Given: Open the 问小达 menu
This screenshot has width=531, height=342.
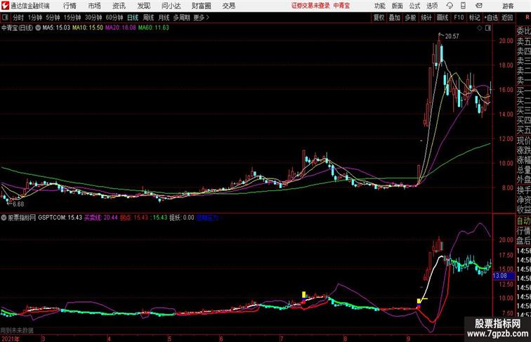Looking at the screenshot, I should click(x=171, y=6).
